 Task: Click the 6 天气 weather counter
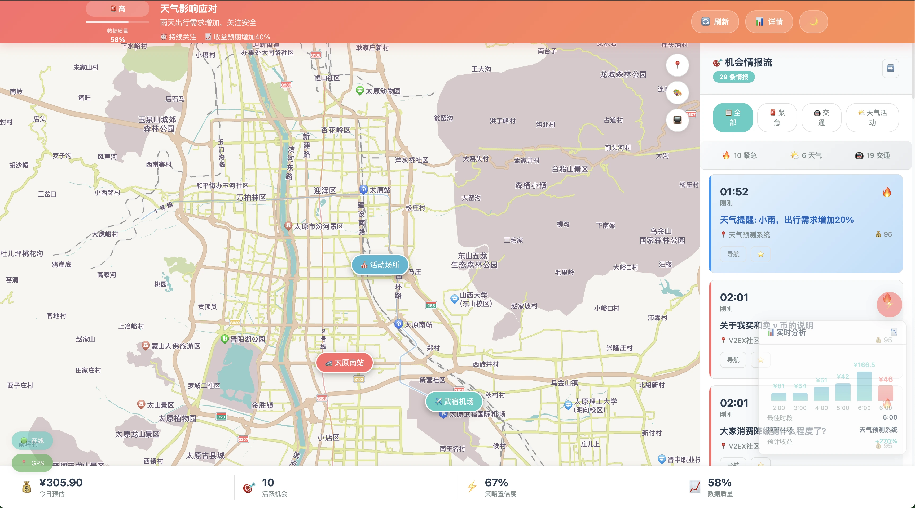pyautogui.click(x=806, y=155)
